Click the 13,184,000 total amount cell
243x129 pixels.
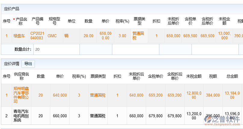coord(232,95)
